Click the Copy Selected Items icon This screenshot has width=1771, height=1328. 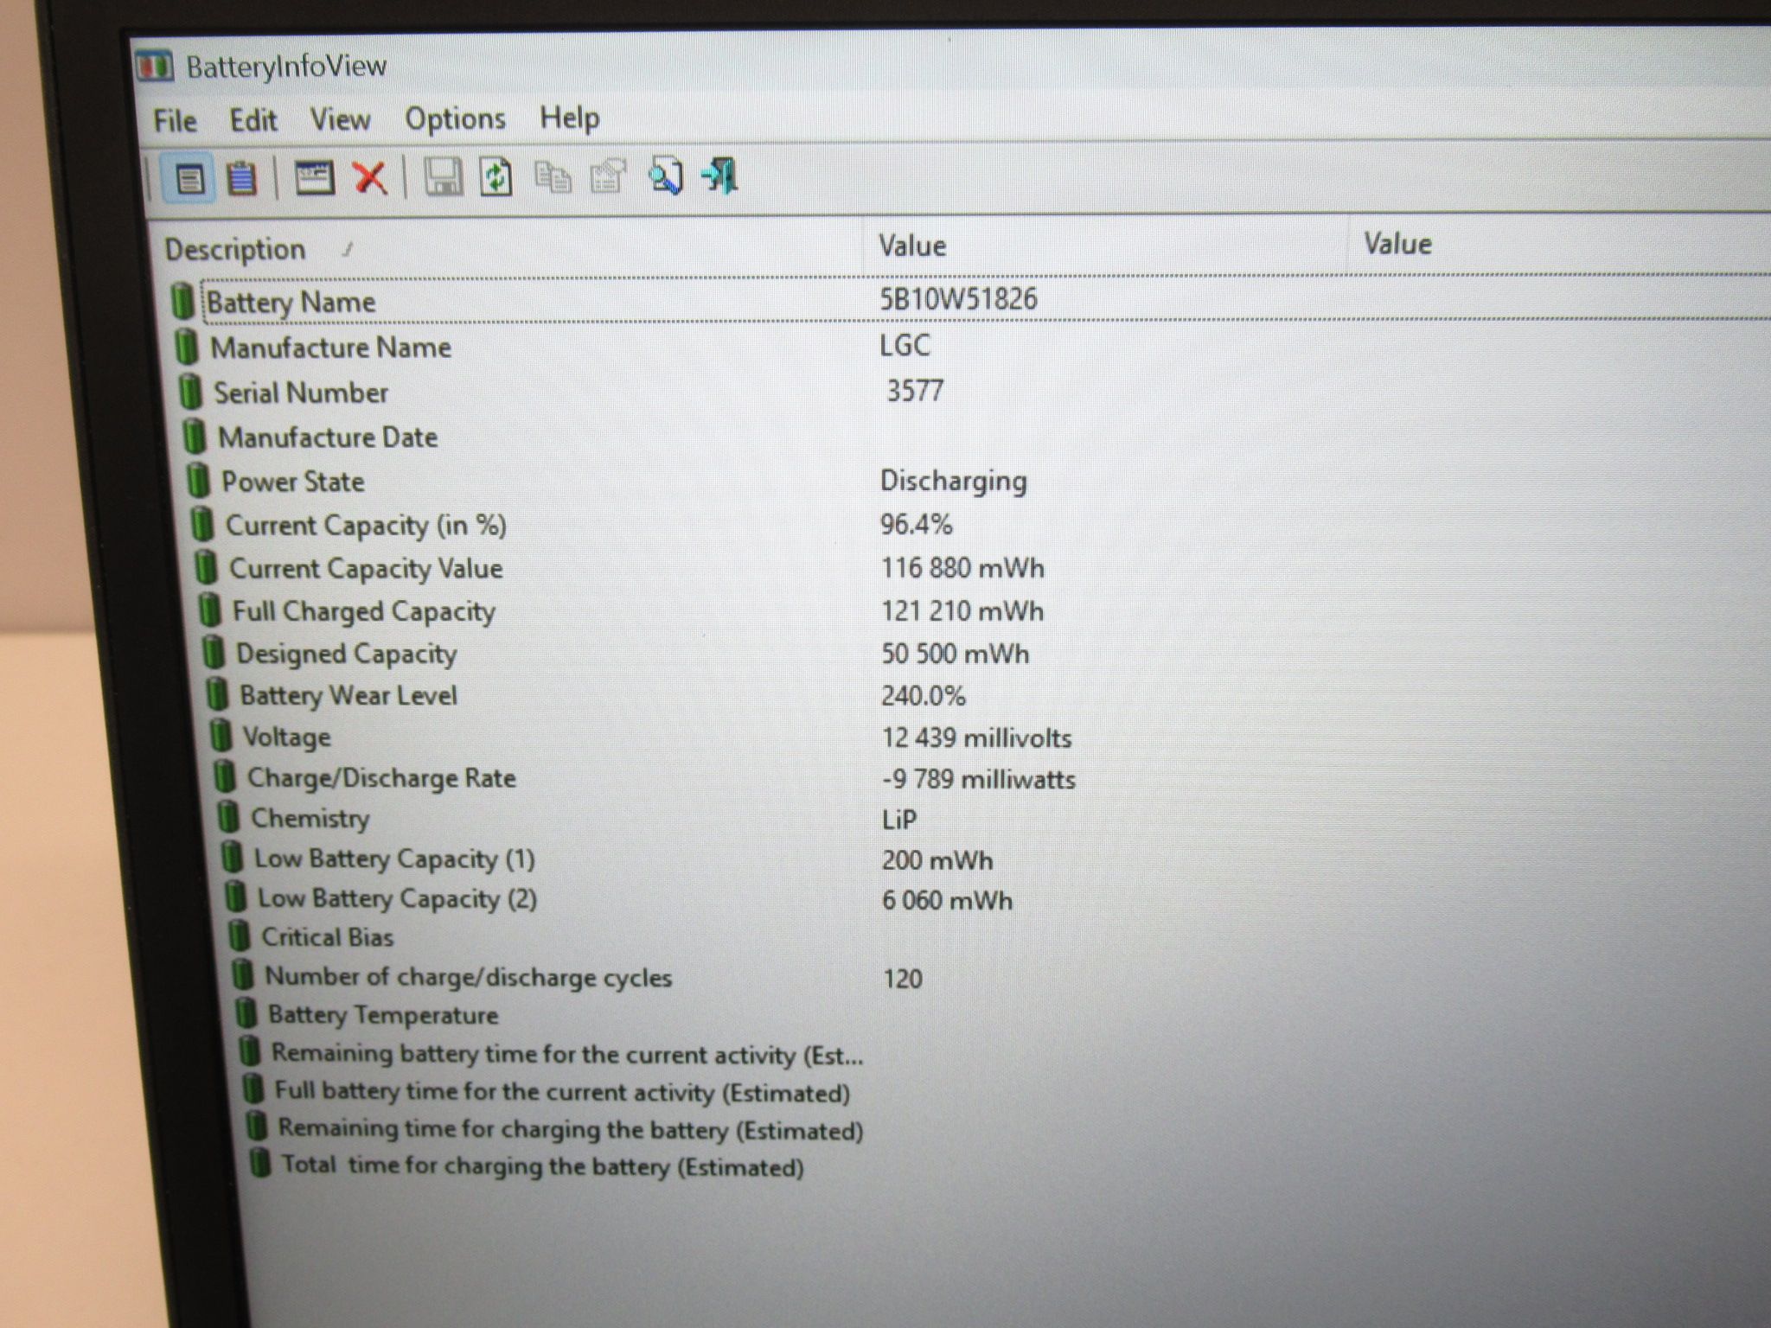[553, 177]
